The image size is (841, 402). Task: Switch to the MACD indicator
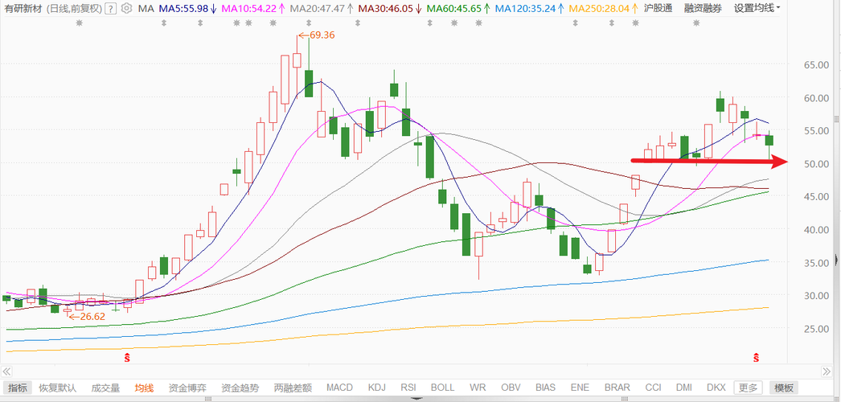(339, 388)
